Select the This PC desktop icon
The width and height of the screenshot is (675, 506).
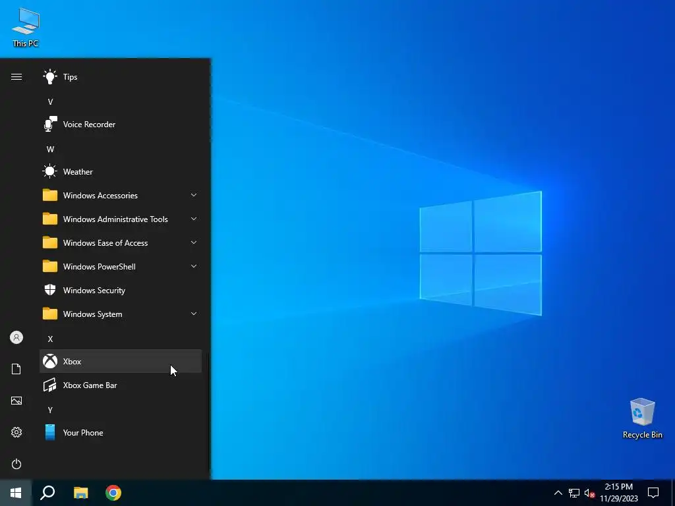point(26,27)
